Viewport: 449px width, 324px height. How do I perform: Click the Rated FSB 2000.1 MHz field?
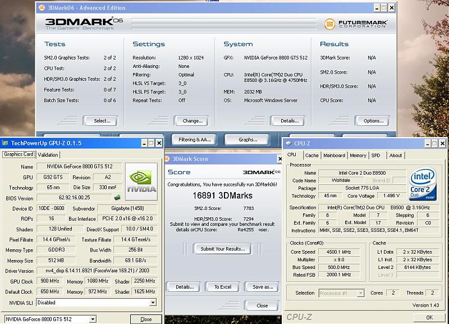pyautogui.click(x=339, y=275)
